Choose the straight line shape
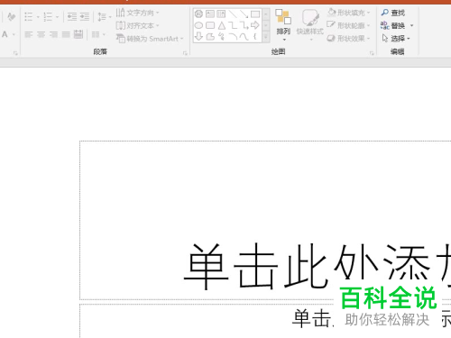This screenshot has height=338, width=451. tap(233, 14)
